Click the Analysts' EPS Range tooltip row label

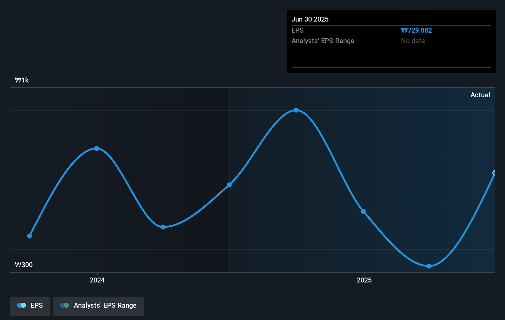[323, 41]
